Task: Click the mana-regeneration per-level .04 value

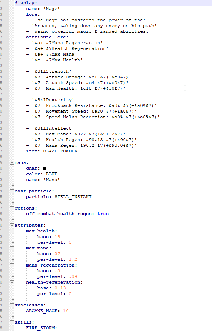Action: (x=73, y=276)
